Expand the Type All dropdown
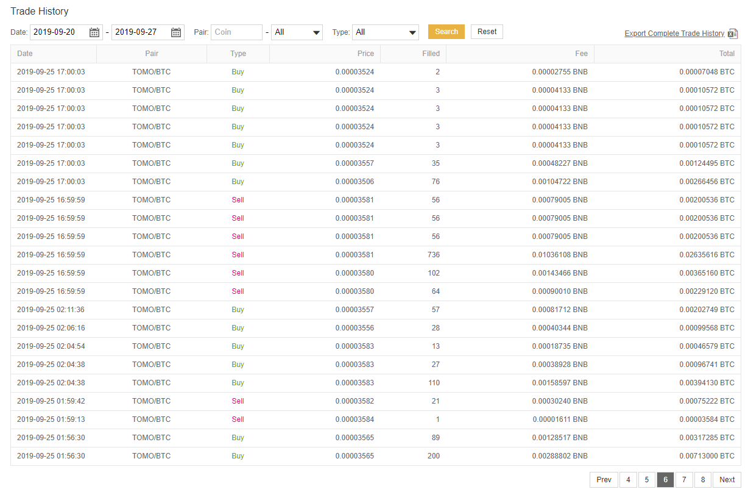Image resolution: width=748 pixels, height=492 pixels. [x=386, y=32]
